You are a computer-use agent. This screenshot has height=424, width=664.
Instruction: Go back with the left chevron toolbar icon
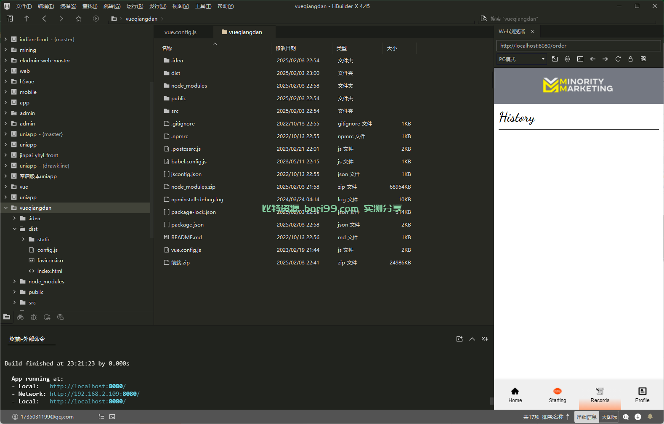(x=44, y=19)
